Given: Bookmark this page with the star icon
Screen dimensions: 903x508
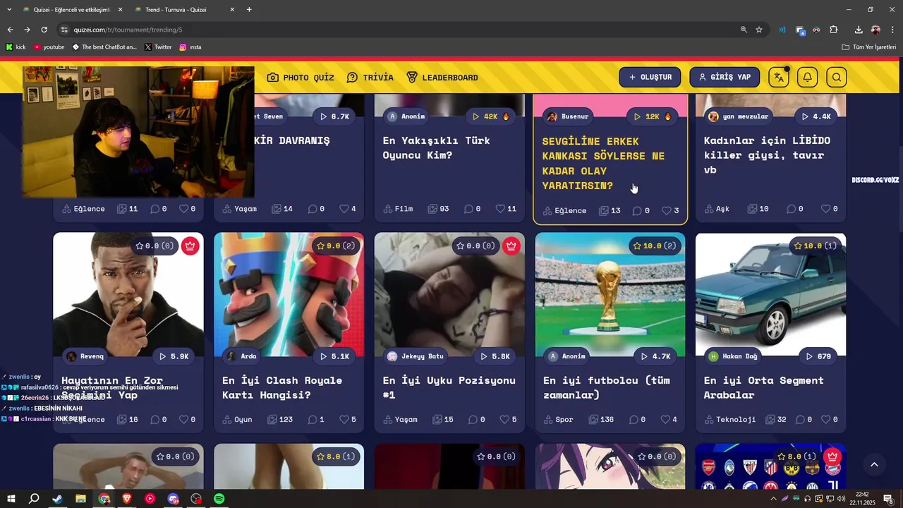Looking at the screenshot, I should tap(759, 30).
